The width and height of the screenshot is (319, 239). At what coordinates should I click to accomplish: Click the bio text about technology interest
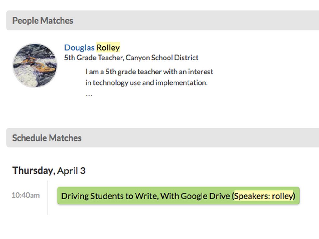[x=149, y=77]
